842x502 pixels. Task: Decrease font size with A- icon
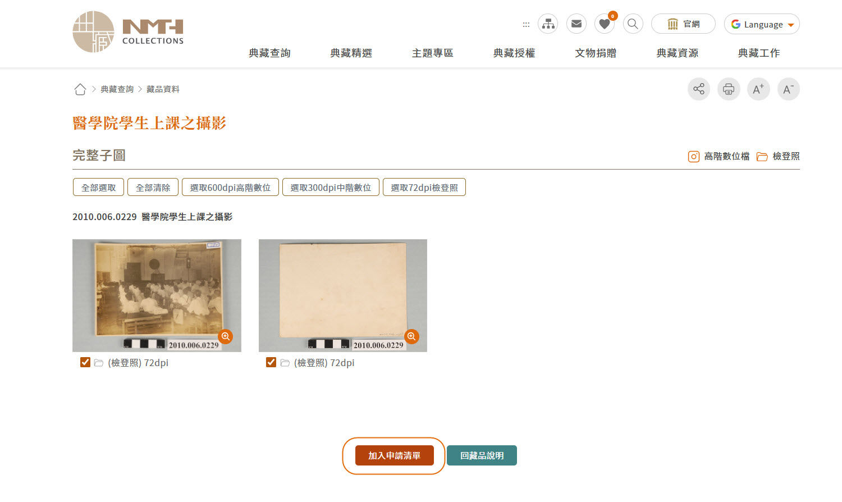[789, 89]
